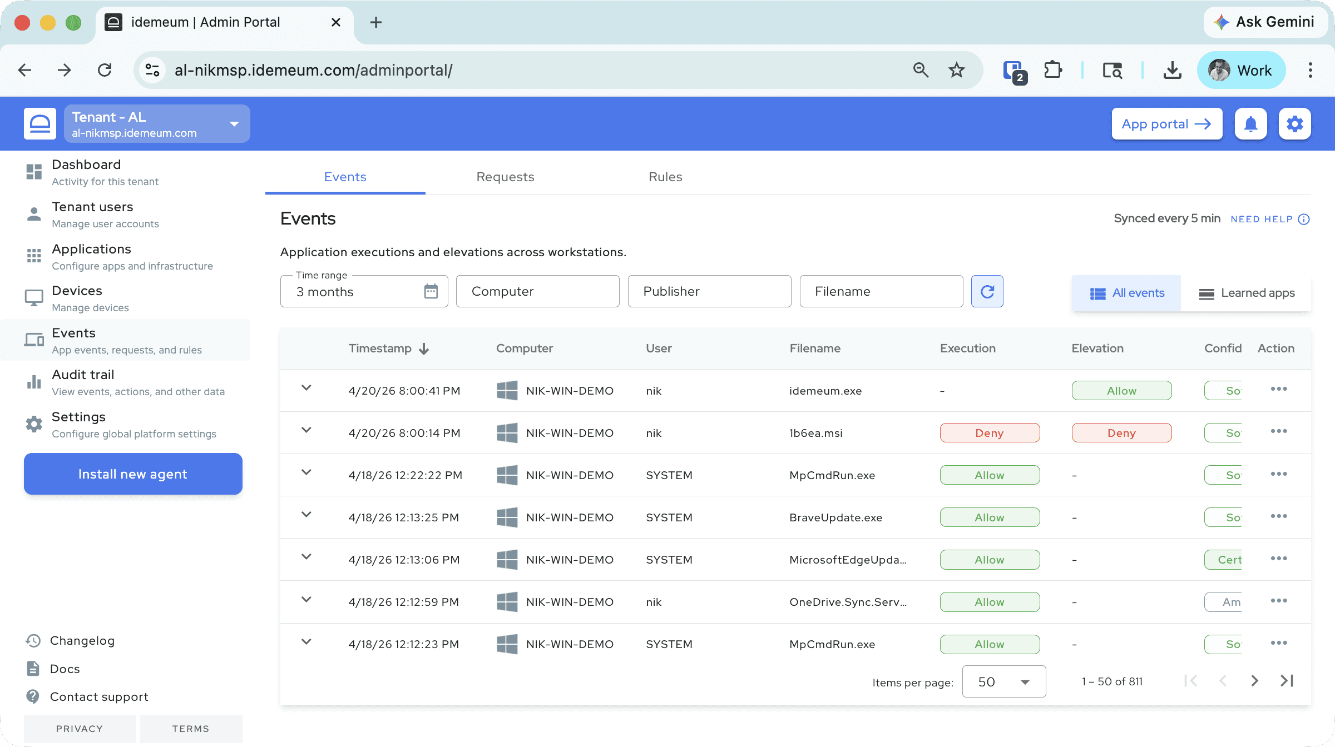1335x747 pixels.
Task: Click the Publisher filter field
Action: [709, 291]
